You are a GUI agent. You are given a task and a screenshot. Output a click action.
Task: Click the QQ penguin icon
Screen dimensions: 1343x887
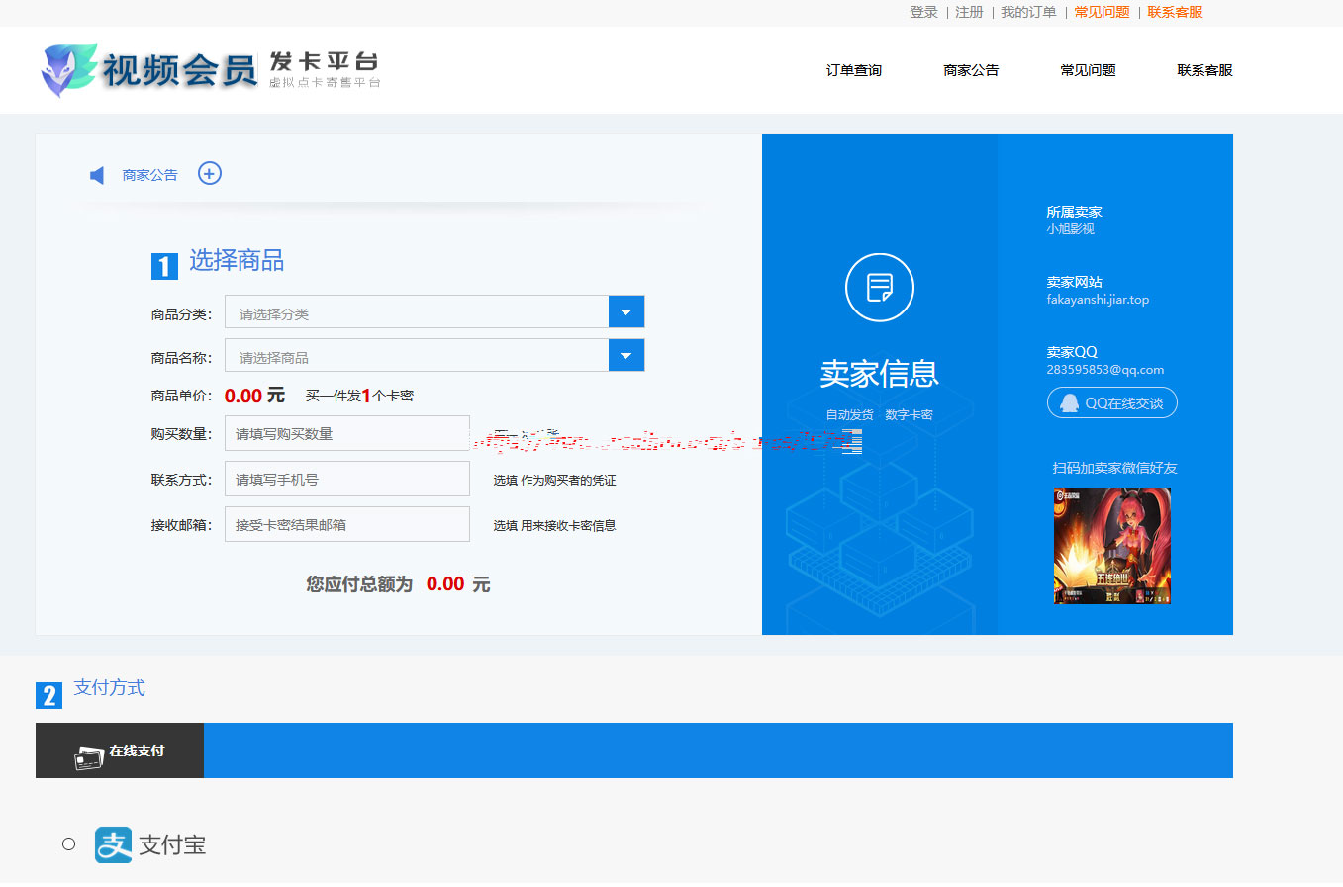pyautogui.click(x=1069, y=403)
